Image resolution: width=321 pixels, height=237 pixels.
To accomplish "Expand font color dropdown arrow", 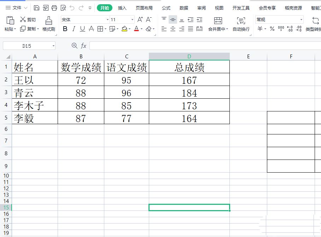I will click(x=141, y=29).
